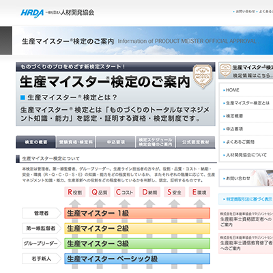Image resolution: width=273 pixels, height=273 pixels.
Task: Click the 管理者 label tag
Action: 42,213
